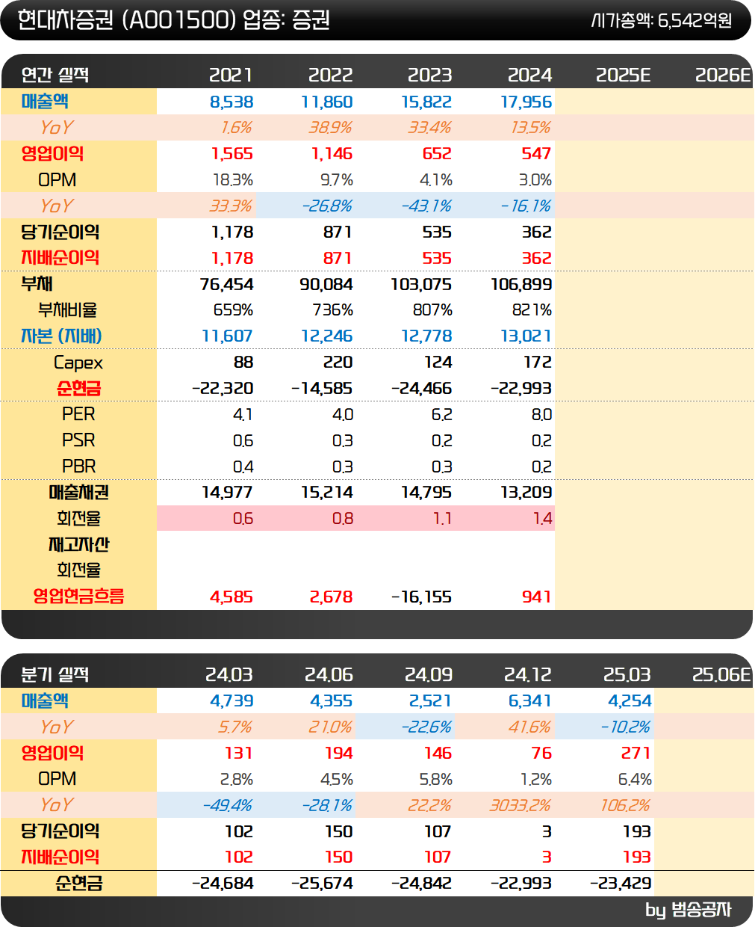755x927 pixels.
Task: Click the 2022 column header
Action: click(x=330, y=75)
